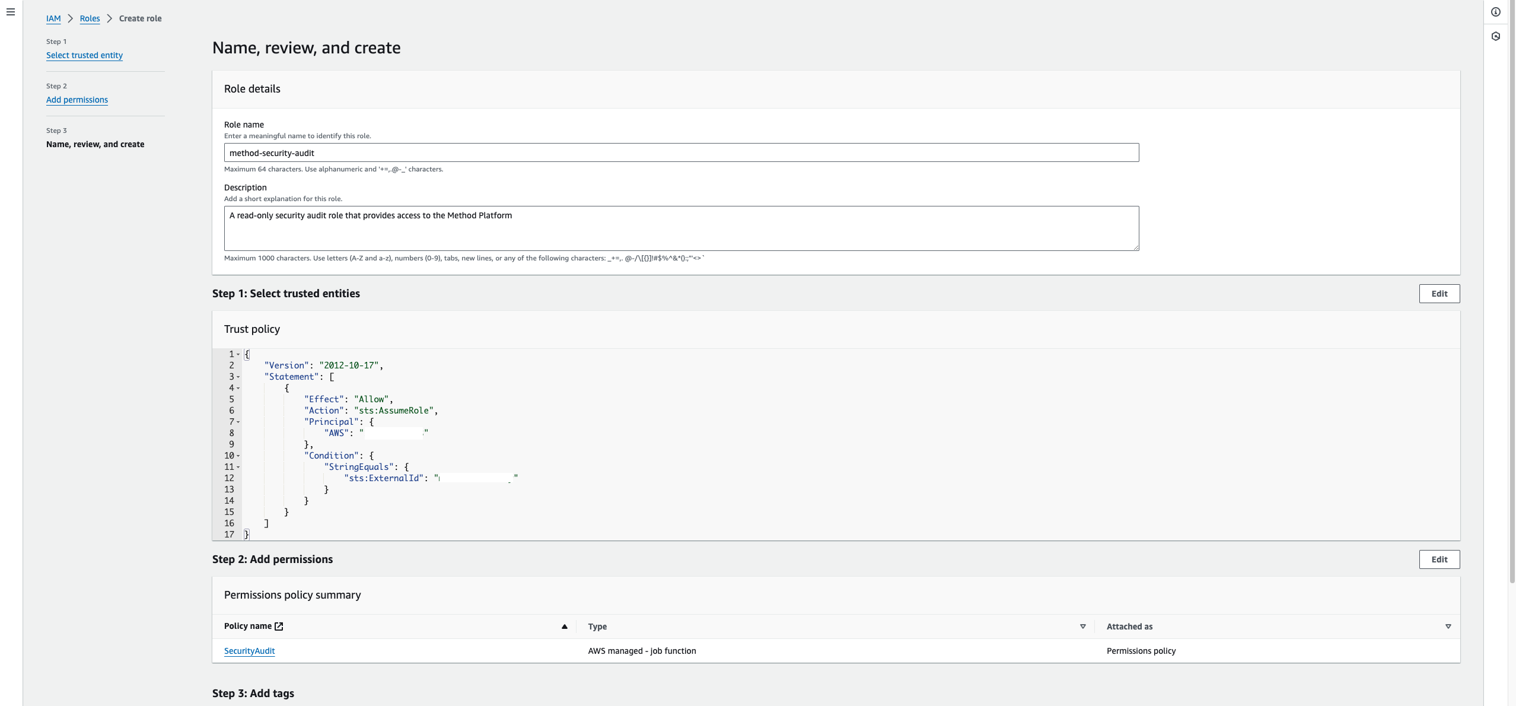This screenshot has width=1516, height=706.
Task: Sort the Attached as column arrow
Action: click(x=1448, y=627)
